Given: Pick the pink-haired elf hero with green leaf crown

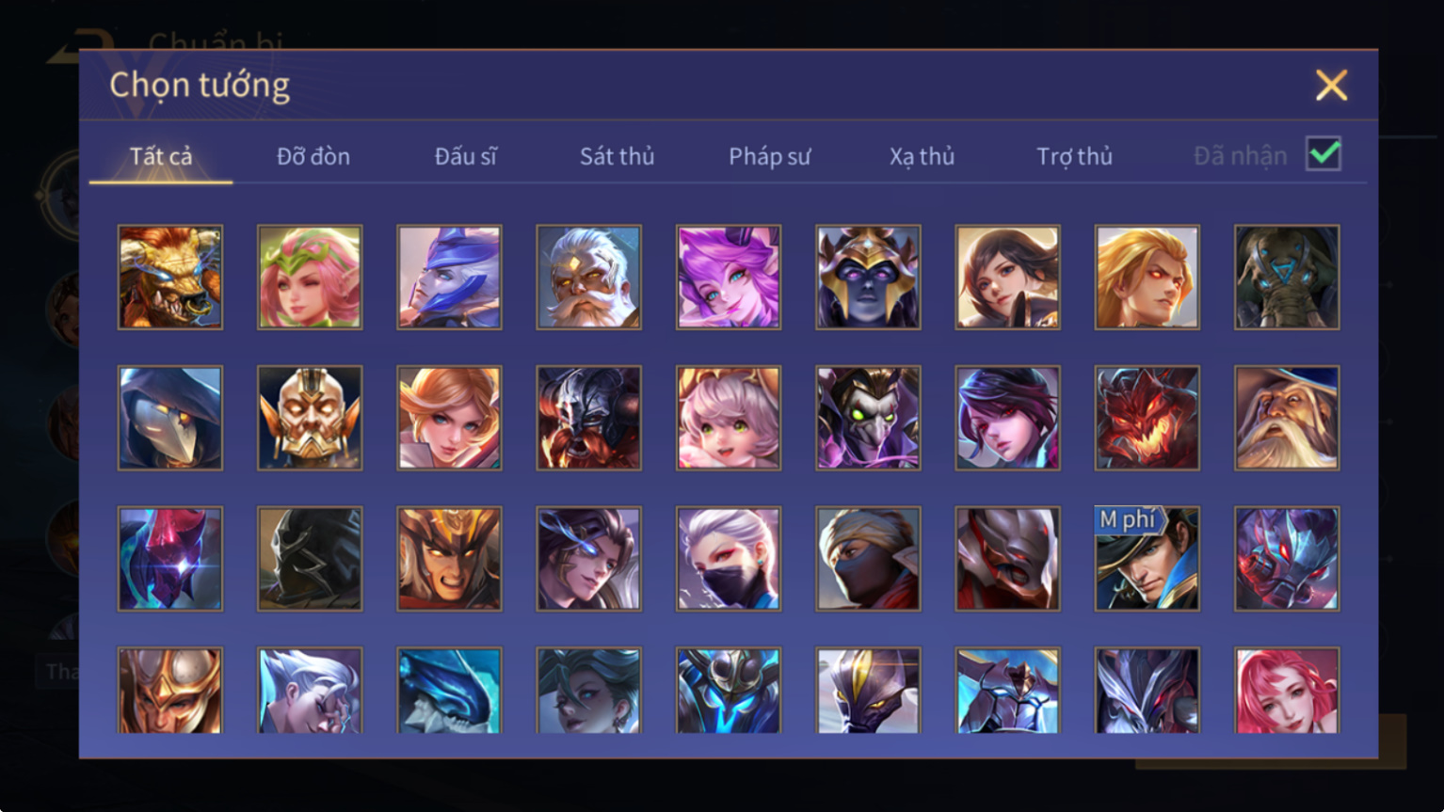Looking at the screenshot, I should 310,277.
